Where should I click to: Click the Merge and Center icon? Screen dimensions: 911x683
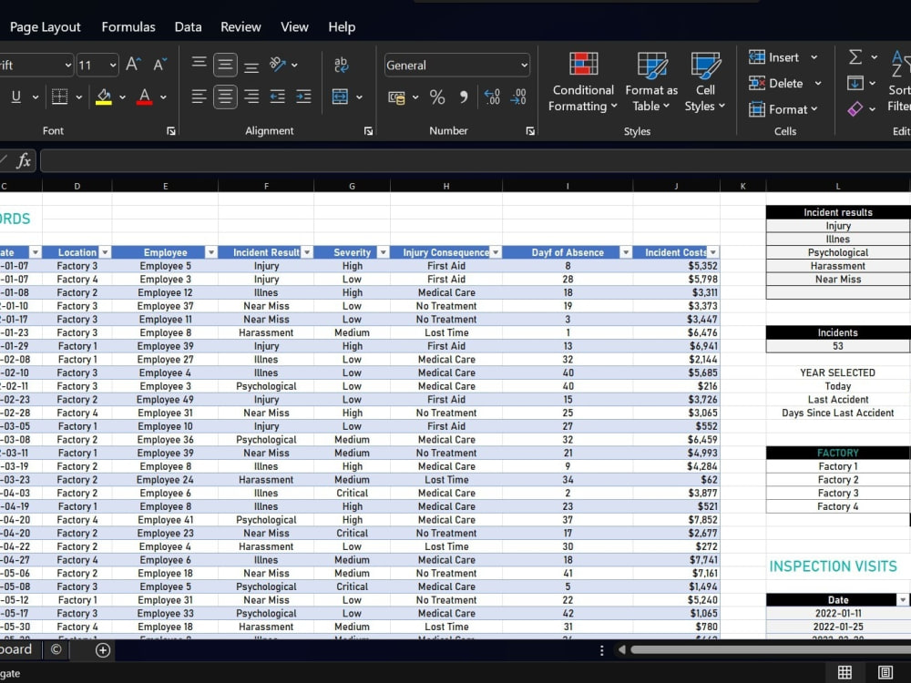[x=340, y=97]
